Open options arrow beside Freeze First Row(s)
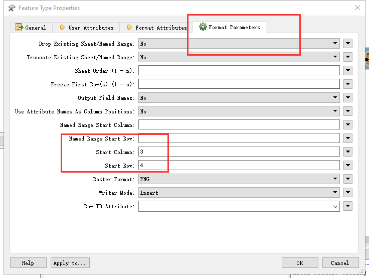 [x=348, y=84]
